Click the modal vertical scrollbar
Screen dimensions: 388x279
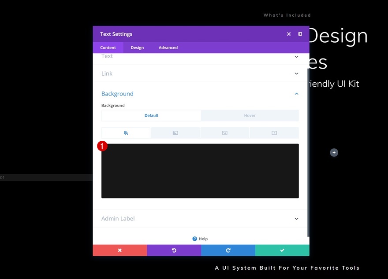(x=308, y=153)
